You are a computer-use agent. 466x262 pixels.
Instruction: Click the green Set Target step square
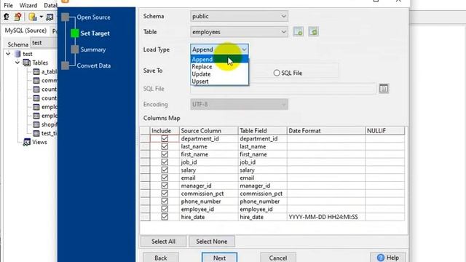point(75,33)
